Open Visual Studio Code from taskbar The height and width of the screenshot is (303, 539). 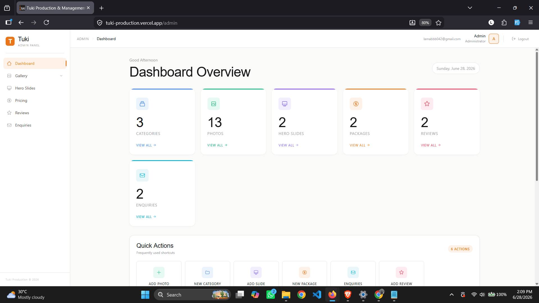point(317,295)
